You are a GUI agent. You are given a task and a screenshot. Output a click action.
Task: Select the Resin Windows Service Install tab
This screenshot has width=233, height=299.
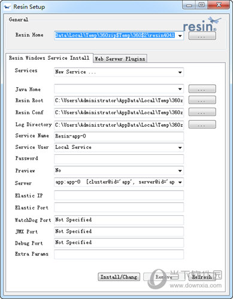[x=49, y=58]
